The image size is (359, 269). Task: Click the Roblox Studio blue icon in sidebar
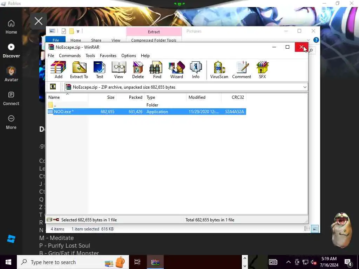click(x=11, y=239)
